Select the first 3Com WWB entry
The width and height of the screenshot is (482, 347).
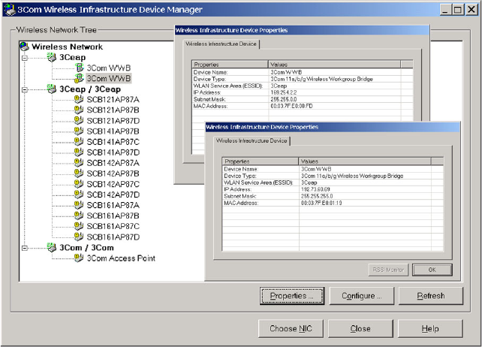pyautogui.click(x=109, y=68)
